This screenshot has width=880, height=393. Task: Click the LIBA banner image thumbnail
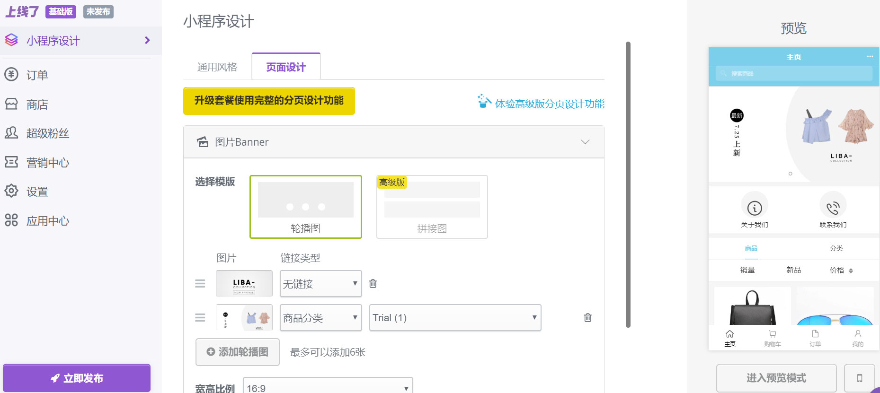pyautogui.click(x=244, y=284)
